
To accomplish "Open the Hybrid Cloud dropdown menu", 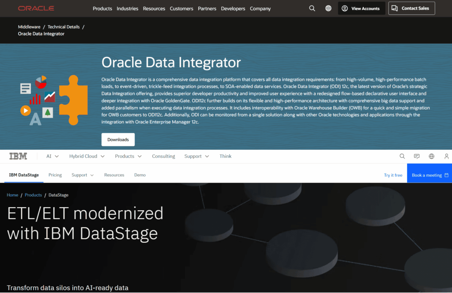I will click(x=87, y=156).
